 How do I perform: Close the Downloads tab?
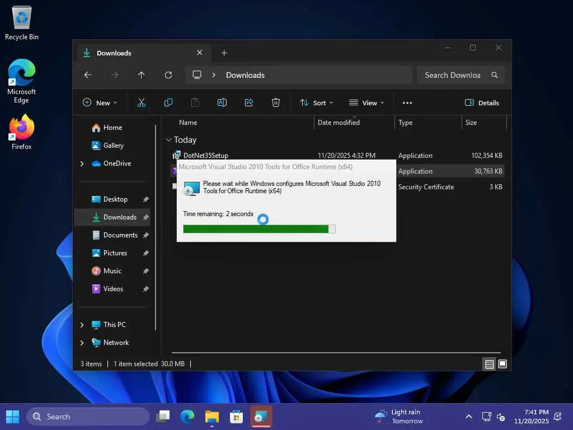pyautogui.click(x=200, y=53)
